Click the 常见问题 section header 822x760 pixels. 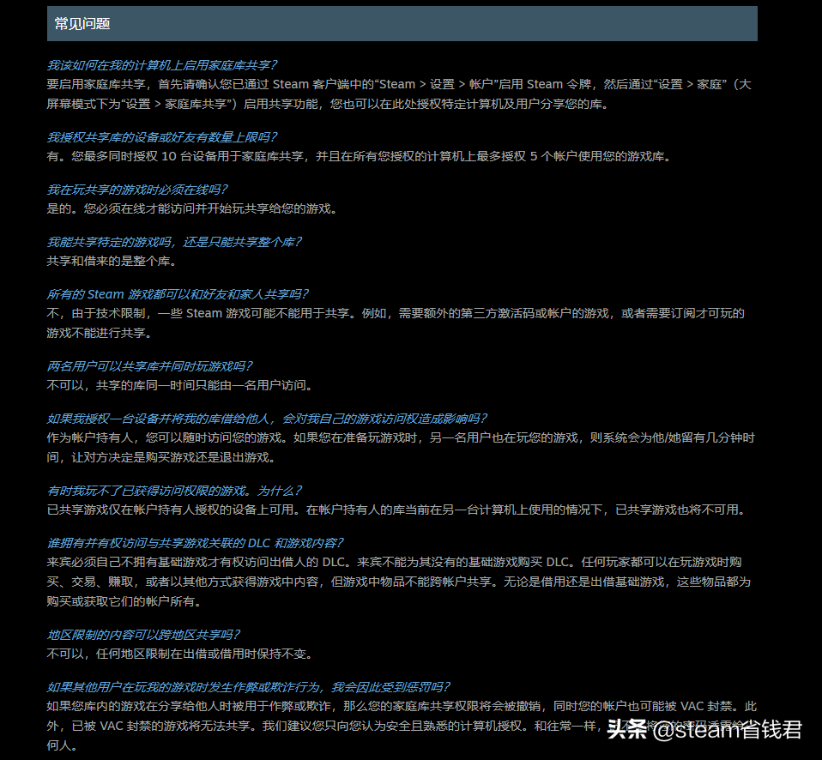coord(82,24)
